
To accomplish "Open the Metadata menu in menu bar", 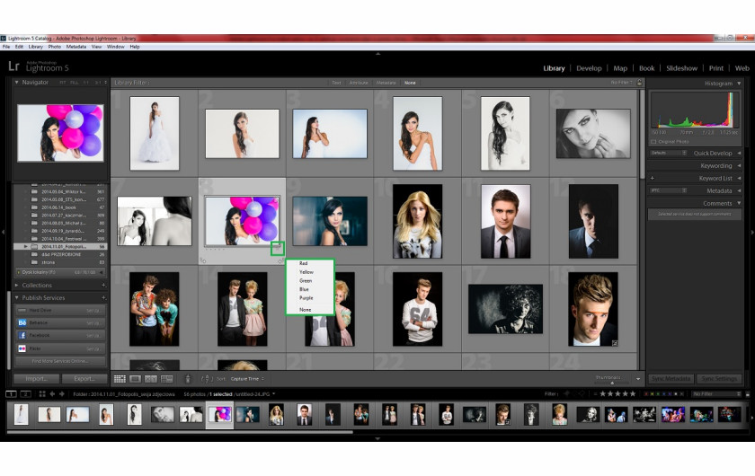I will [x=76, y=47].
